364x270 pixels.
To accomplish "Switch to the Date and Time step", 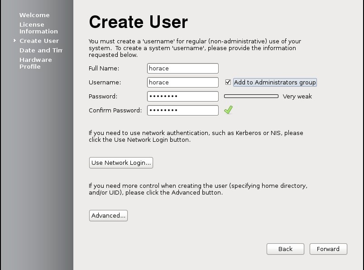I will [41, 50].
